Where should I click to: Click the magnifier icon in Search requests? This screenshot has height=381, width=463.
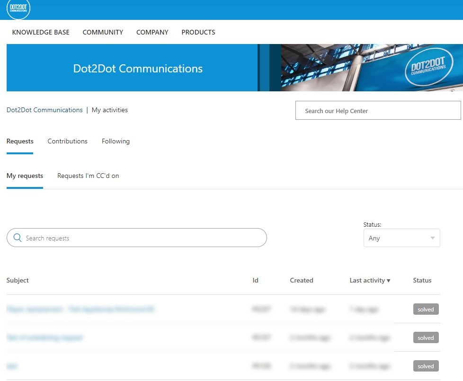point(18,238)
